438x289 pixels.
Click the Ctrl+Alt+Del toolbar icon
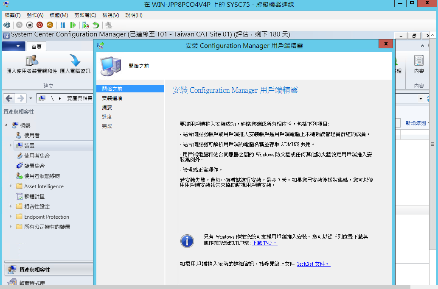click(7, 25)
